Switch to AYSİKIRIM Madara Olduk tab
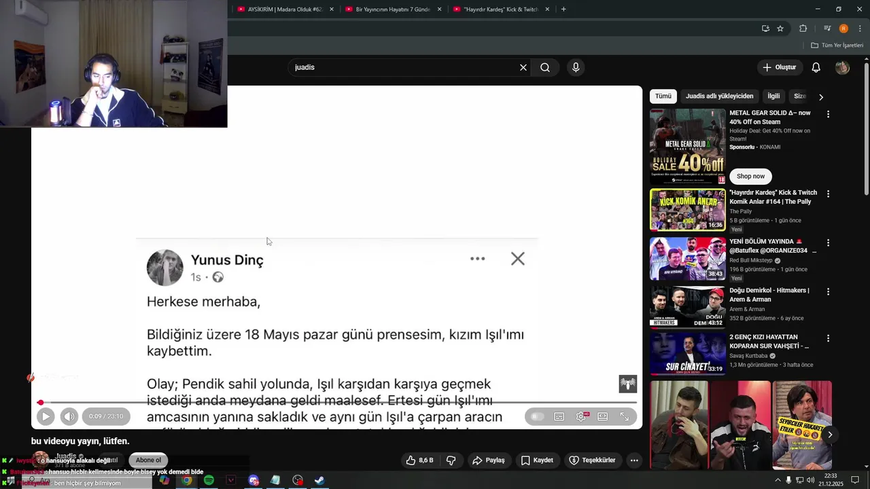Image resolution: width=870 pixels, height=489 pixels. (285, 10)
